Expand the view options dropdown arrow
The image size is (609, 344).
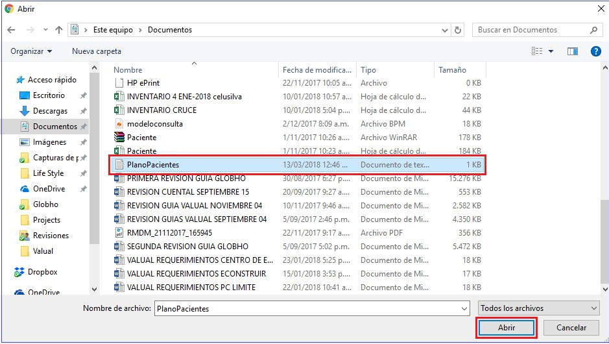pyautogui.click(x=551, y=51)
